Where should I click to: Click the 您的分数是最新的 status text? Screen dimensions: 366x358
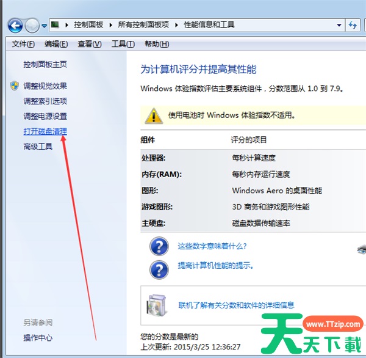tap(170, 337)
